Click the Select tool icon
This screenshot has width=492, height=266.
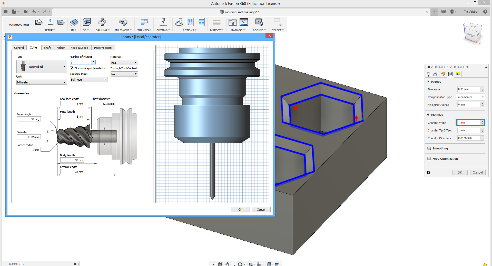coord(278,22)
